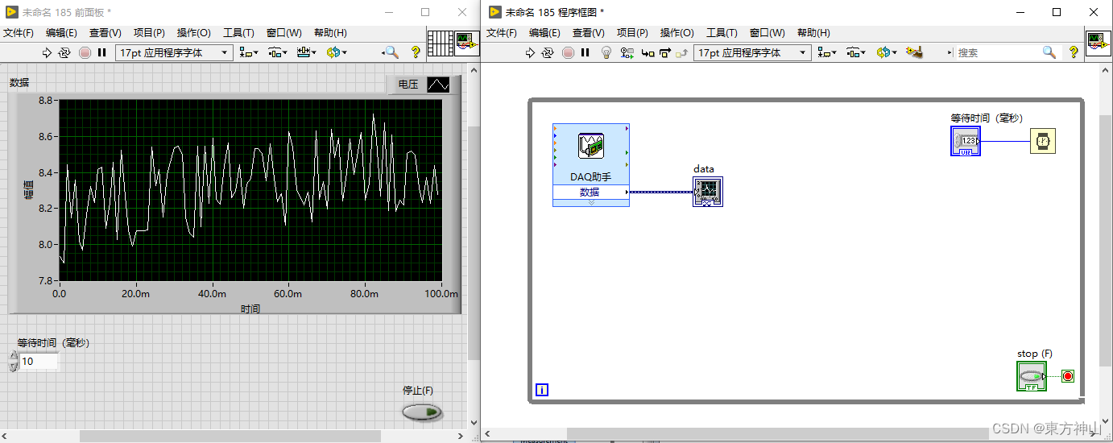This screenshot has width=1113, height=443.
Task: Abort execution in front panel toolbar
Action: click(85, 52)
